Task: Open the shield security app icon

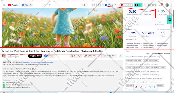Action: (x=155, y=87)
